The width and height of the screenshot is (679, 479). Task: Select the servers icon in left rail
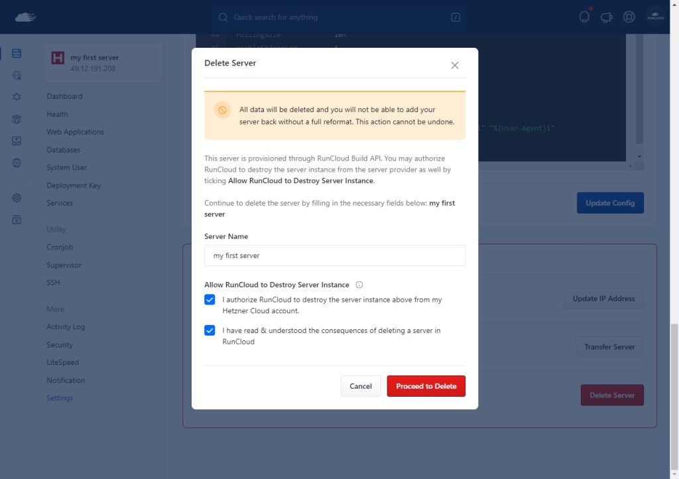[17, 54]
